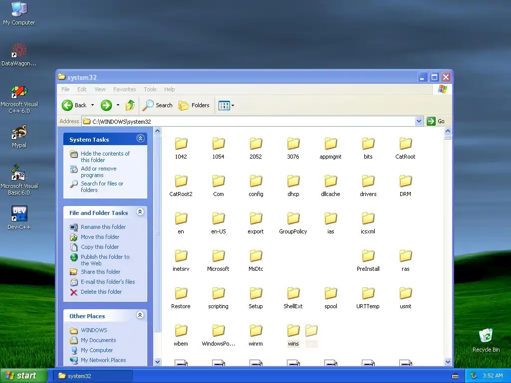Select the dllcache folder
Image resolution: width=511 pixels, height=383 pixels.
[330, 186]
